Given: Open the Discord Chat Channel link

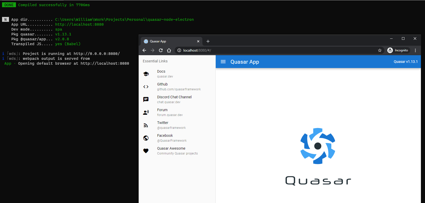Looking at the screenshot, I should [177, 100].
